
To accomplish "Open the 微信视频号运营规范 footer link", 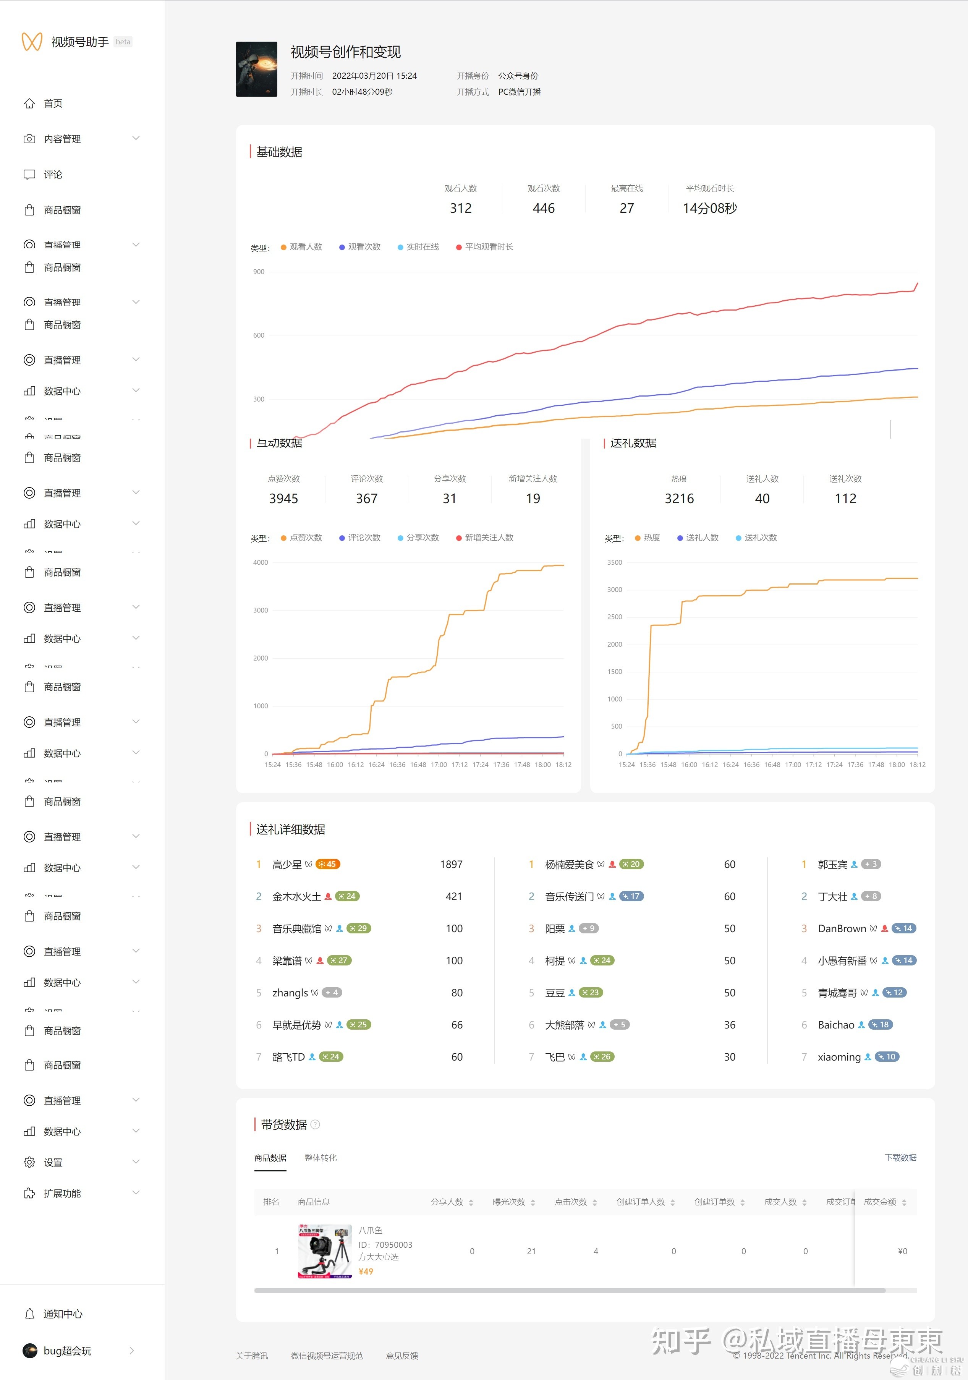I will pyautogui.click(x=326, y=1356).
